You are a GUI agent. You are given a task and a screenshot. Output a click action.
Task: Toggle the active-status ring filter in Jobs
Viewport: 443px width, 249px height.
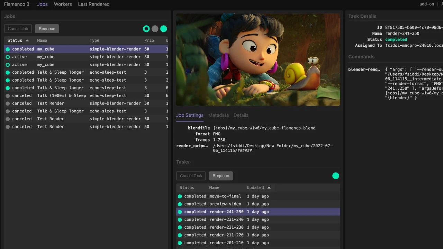pos(146,29)
